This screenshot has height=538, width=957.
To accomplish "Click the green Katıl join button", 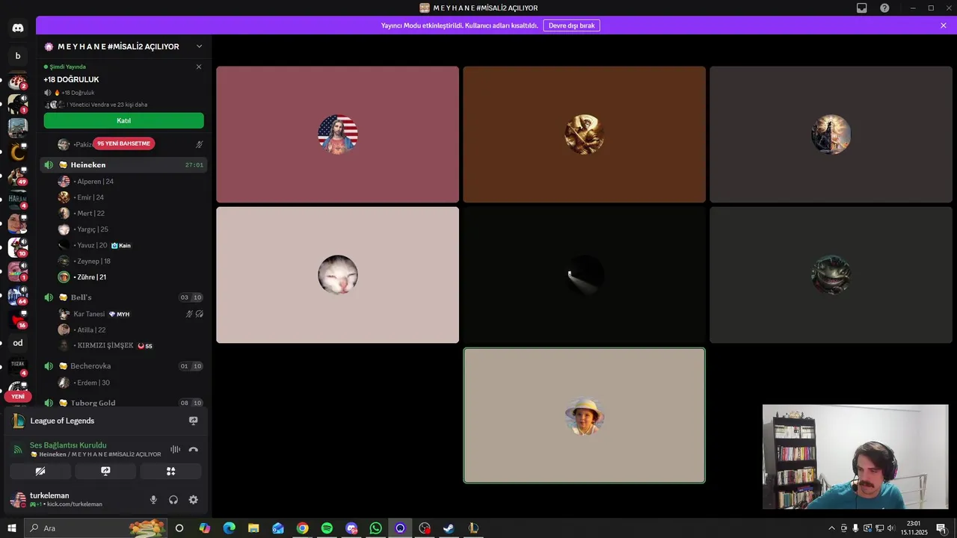I will click(x=123, y=120).
